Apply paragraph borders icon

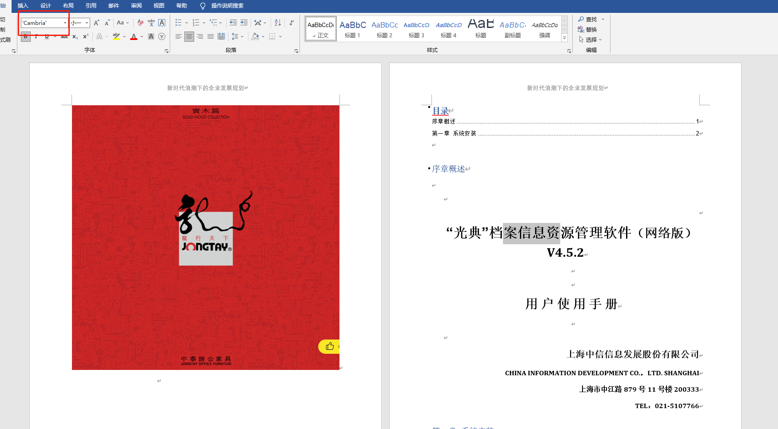272,36
